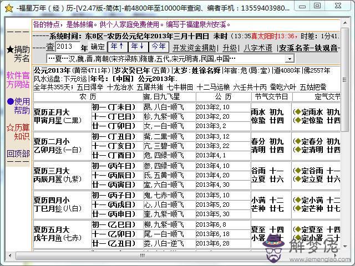This screenshot has width=355, height=266.
Task: Click the 今年 (this year) button
Action: click(158, 46)
